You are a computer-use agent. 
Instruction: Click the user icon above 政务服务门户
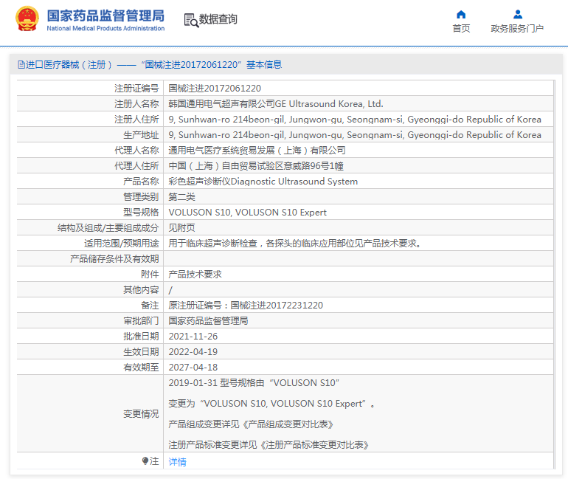pos(517,14)
